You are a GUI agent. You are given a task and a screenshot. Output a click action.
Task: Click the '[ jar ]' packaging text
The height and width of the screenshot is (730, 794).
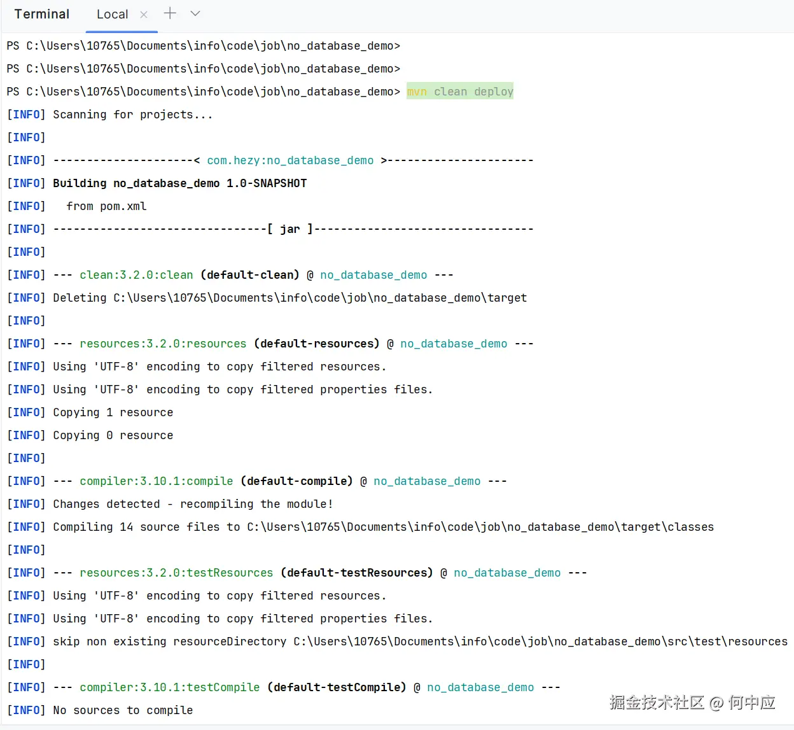pos(290,229)
